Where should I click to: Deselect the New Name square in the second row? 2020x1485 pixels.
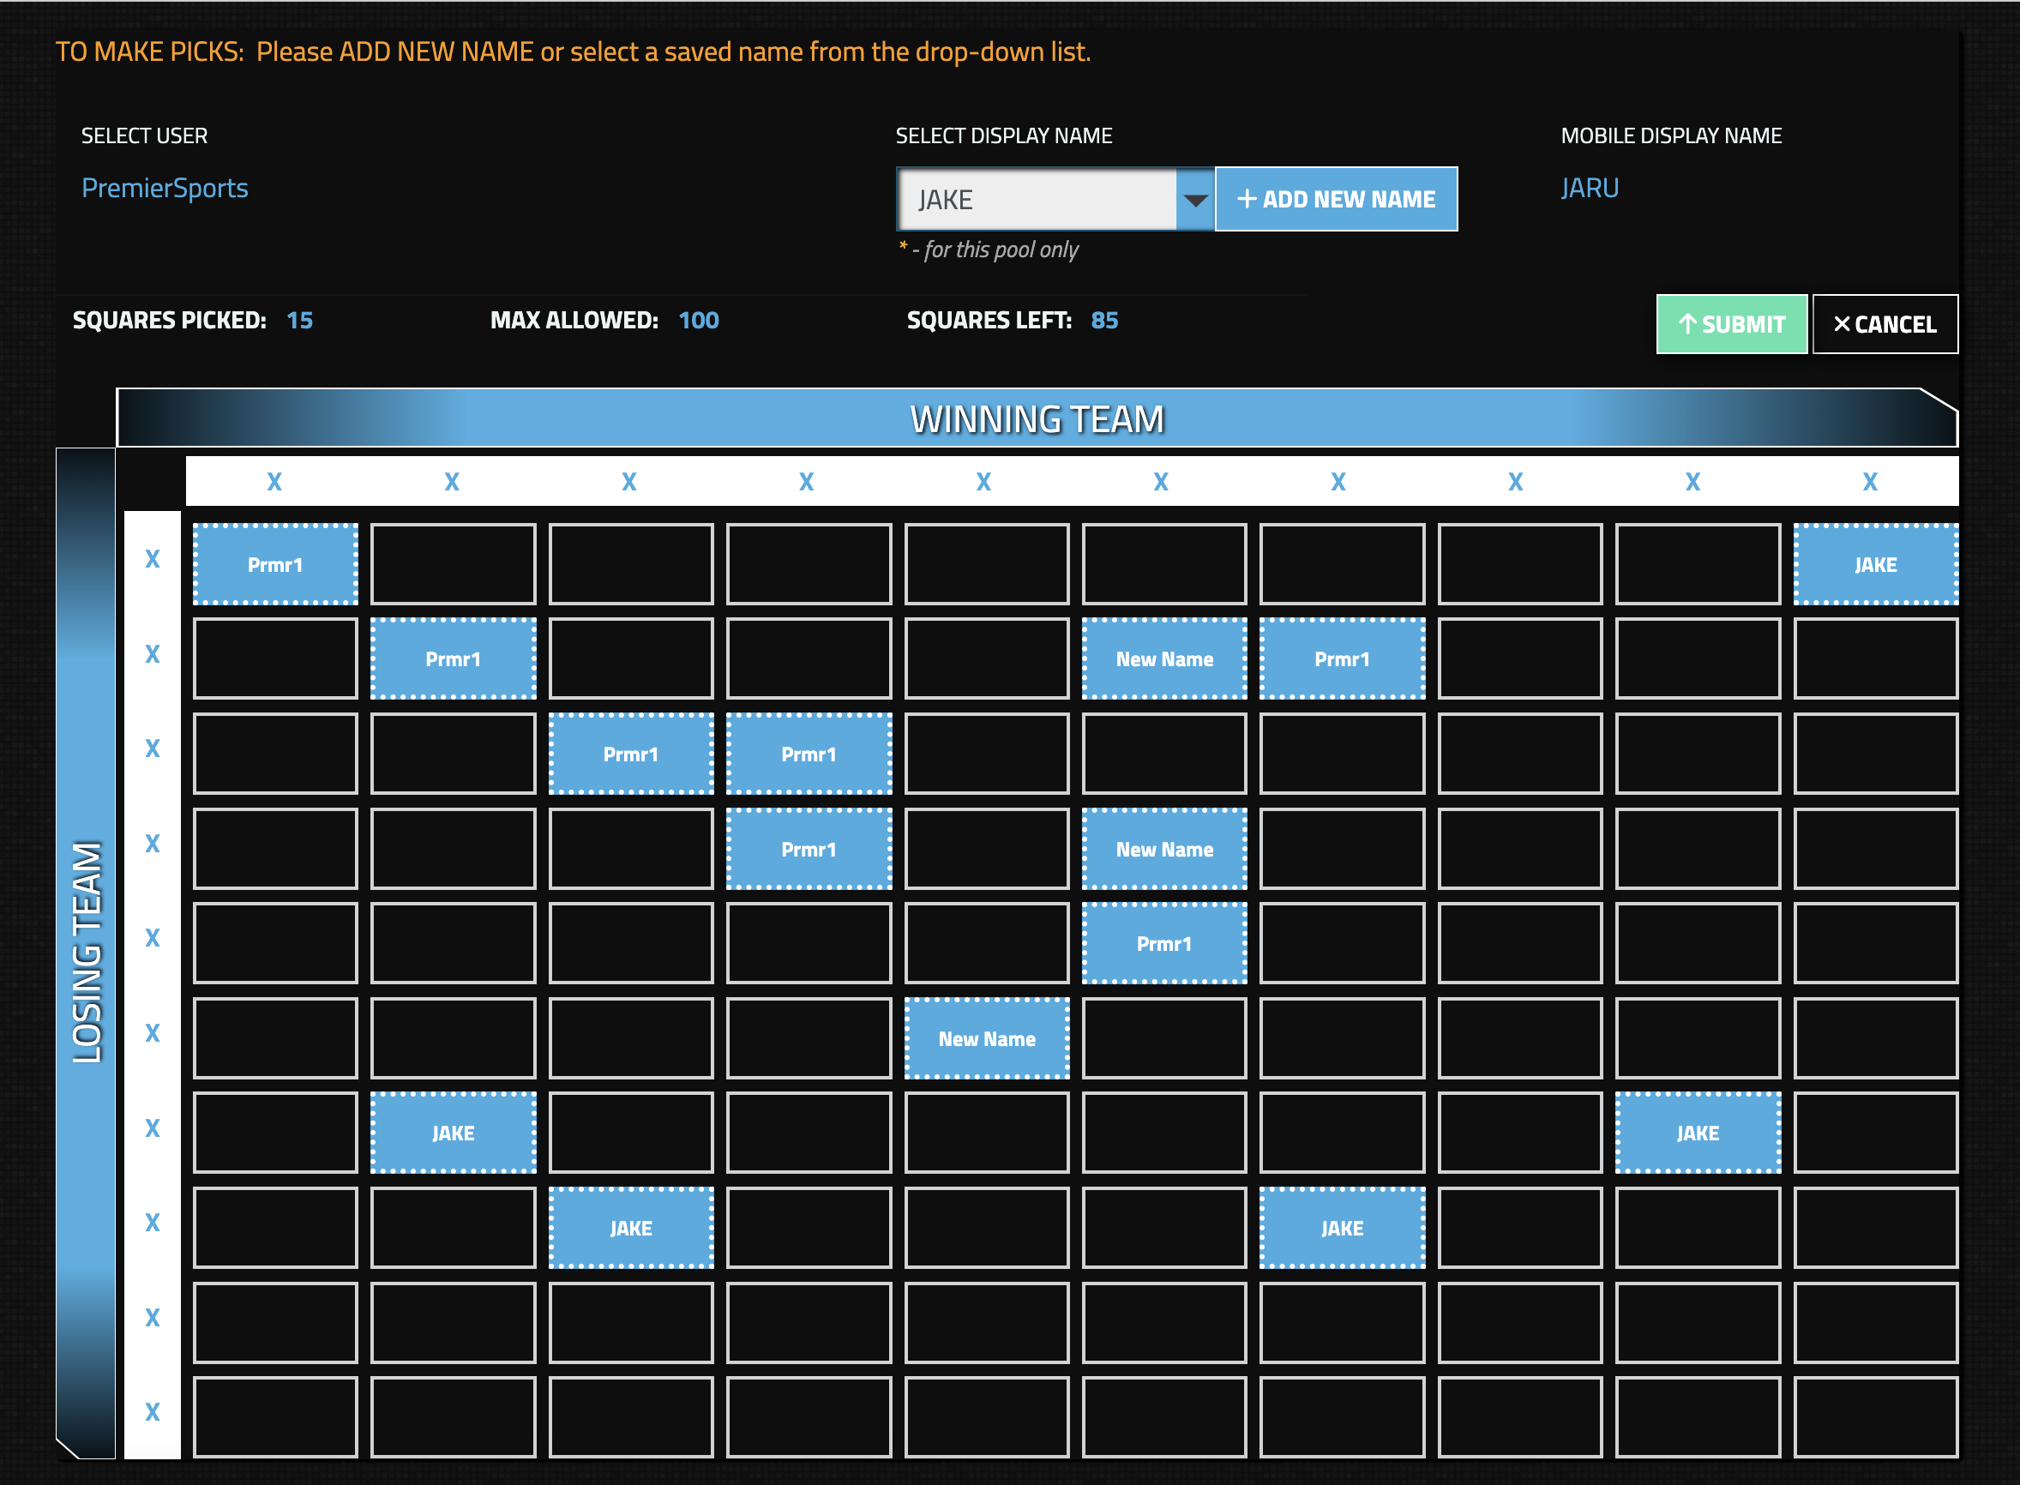coord(1164,658)
